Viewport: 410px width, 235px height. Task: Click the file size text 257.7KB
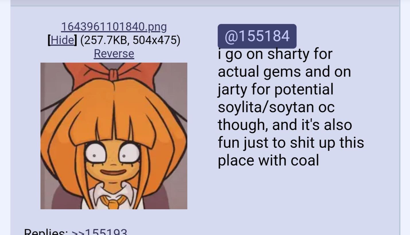tap(104, 40)
